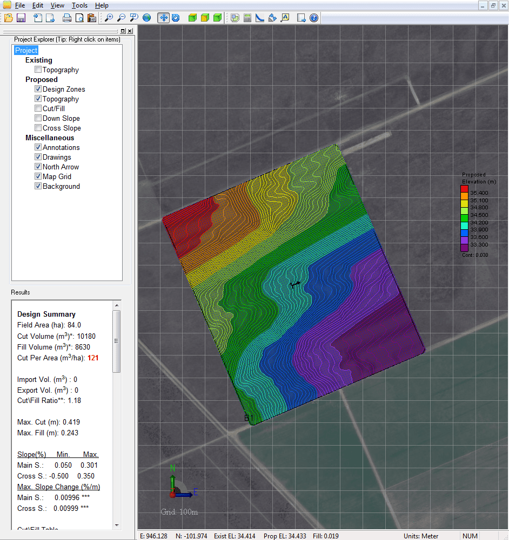Open the calculator tool icon

[247, 18]
